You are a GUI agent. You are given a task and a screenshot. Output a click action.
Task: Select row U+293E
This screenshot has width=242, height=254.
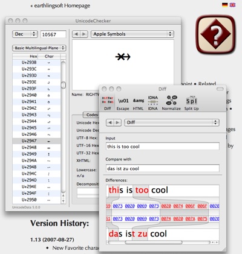coord(36,82)
